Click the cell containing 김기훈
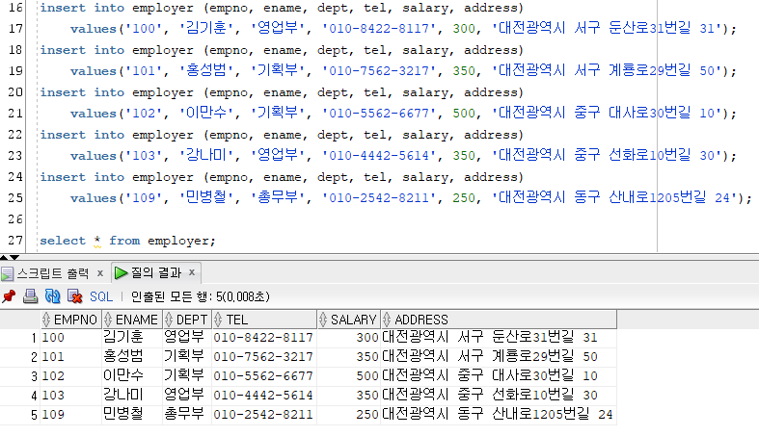Image resolution: width=759 pixels, height=436 pixels. (132, 338)
